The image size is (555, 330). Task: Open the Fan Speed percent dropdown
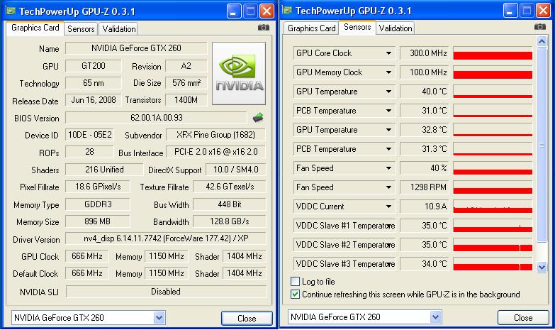388,168
